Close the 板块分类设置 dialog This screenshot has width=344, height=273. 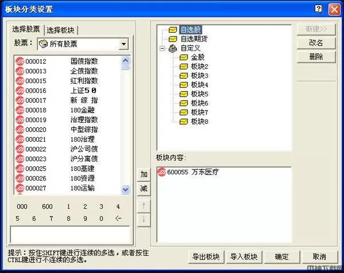pyautogui.click(x=334, y=9)
